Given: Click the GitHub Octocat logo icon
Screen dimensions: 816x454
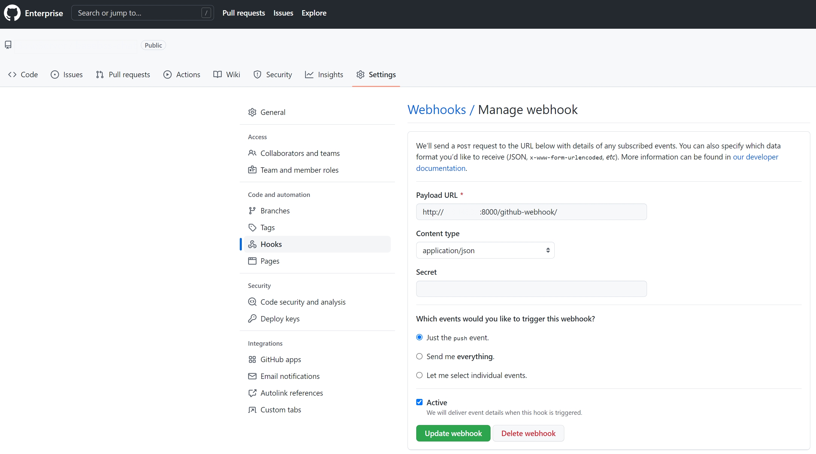Looking at the screenshot, I should click(x=12, y=13).
